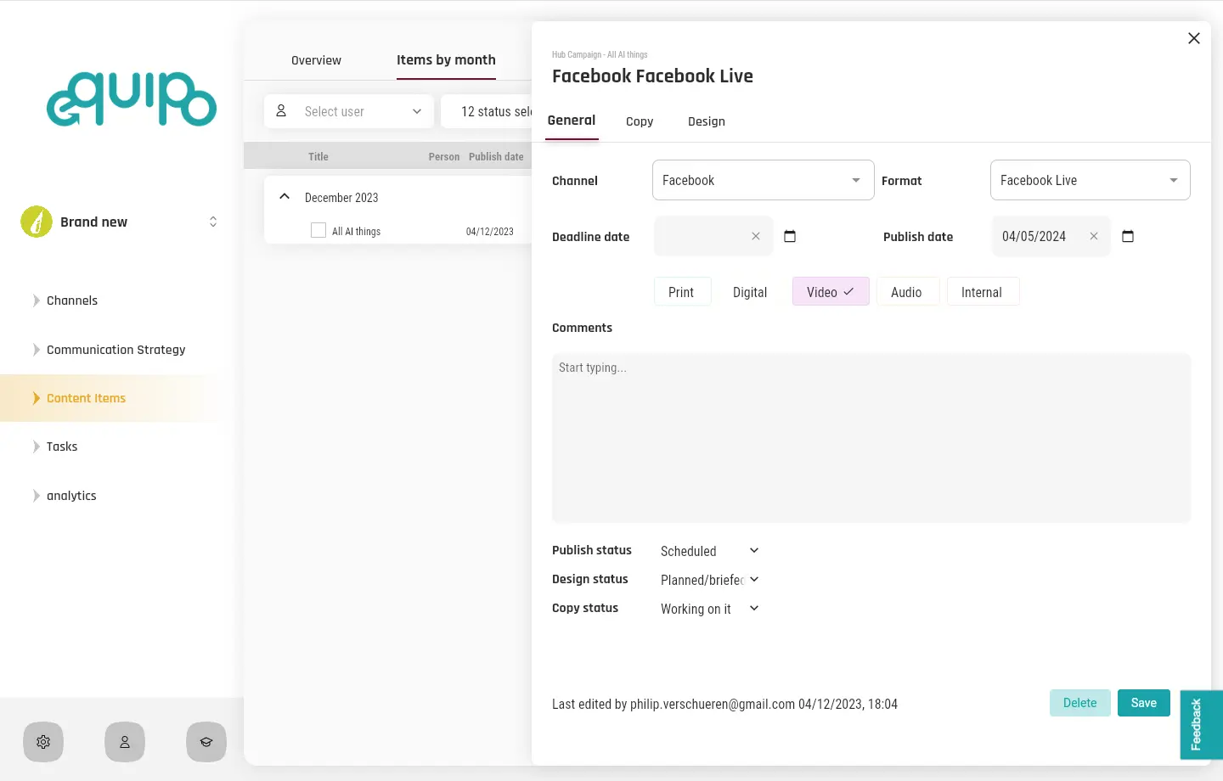This screenshot has height=781, width=1223.
Task: Expand analytics in the sidebar
Action: [36, 496]
